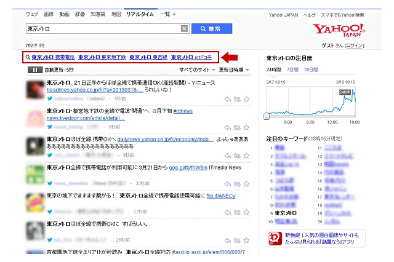Image resolution: width=394 pixels, height=262 pixels.
Task: Click the 東京メトロ nttドコモ related search link
Action: (x=191, y=57)
